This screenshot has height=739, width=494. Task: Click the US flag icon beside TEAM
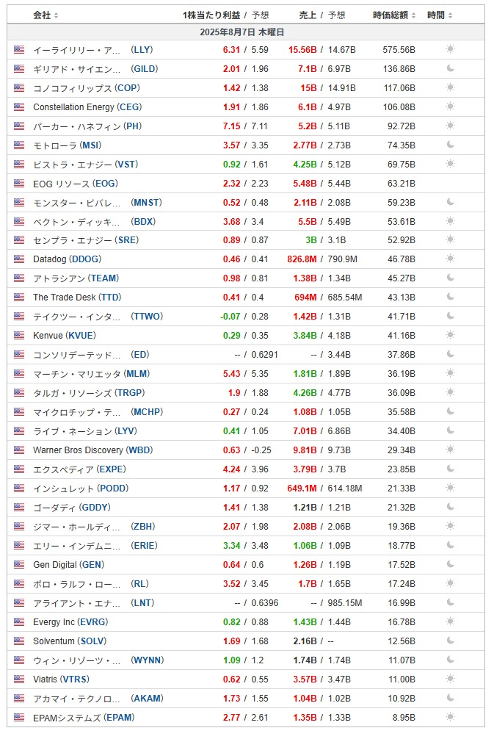19,278
